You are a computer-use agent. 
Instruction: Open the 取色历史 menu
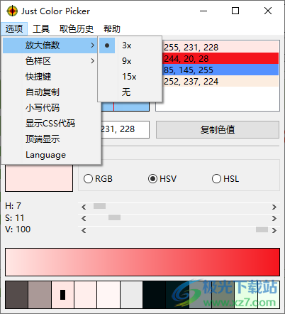pyautogui.click(x=77, y=29)
